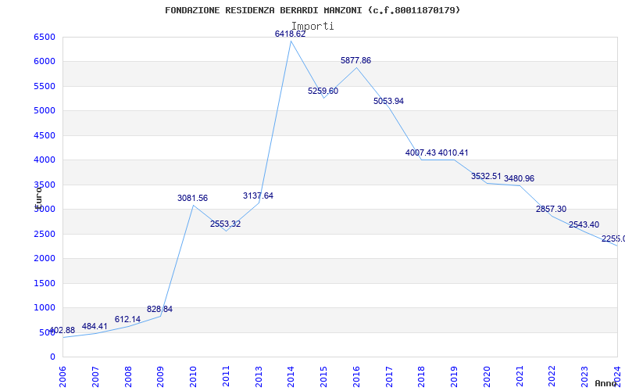Select the 4010.41 data label
The width and height of the screenshot is (625, 391).
click(453, 152)
